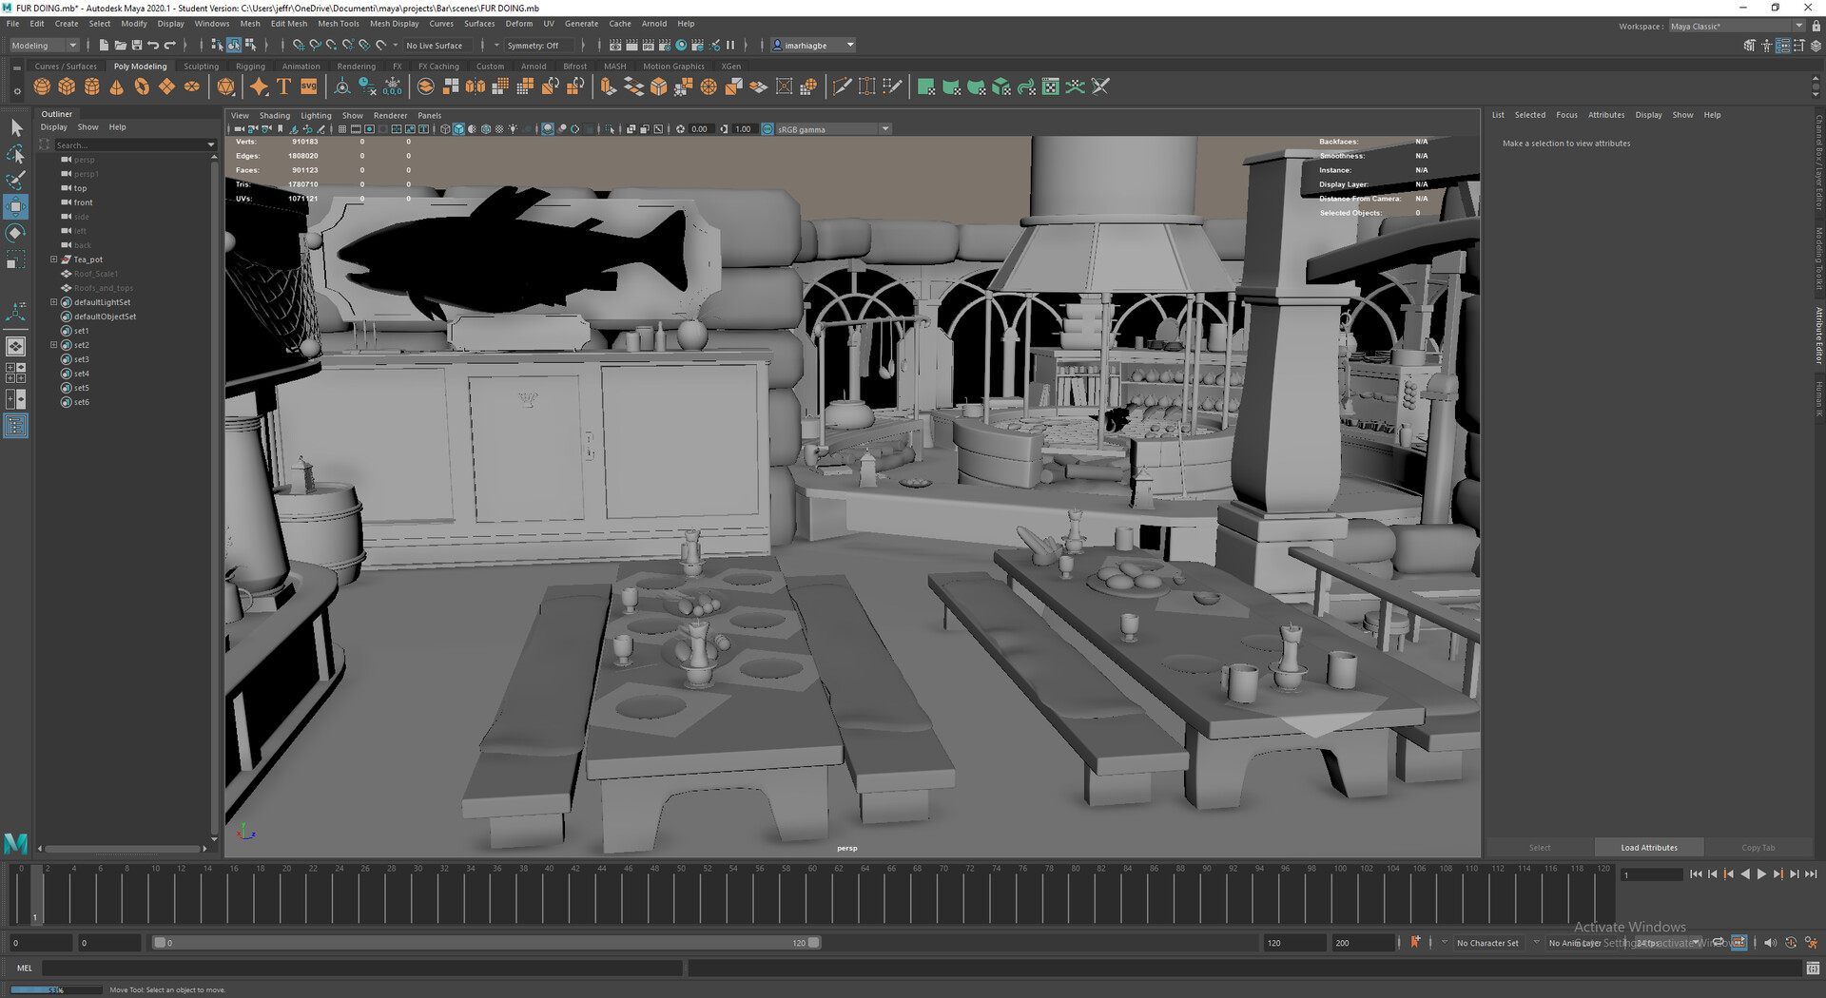1826x998 pixels.
Task: Open the imarhiagbe account dropdown
Action: click(x=813, y=45)
